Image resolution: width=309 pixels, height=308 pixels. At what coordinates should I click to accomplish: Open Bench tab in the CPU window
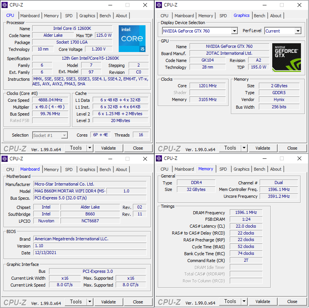105,16
